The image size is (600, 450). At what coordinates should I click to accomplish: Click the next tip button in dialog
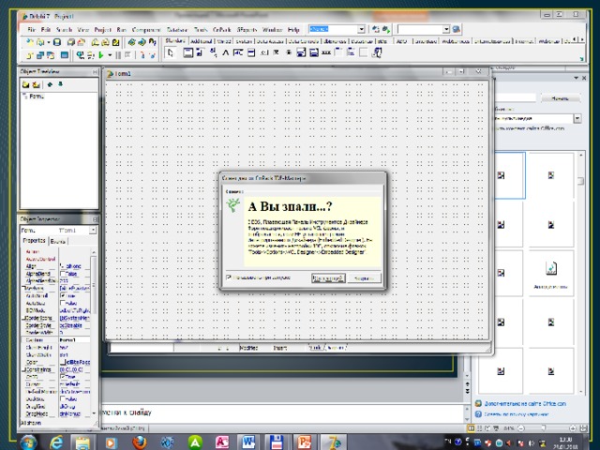point(328,278)
